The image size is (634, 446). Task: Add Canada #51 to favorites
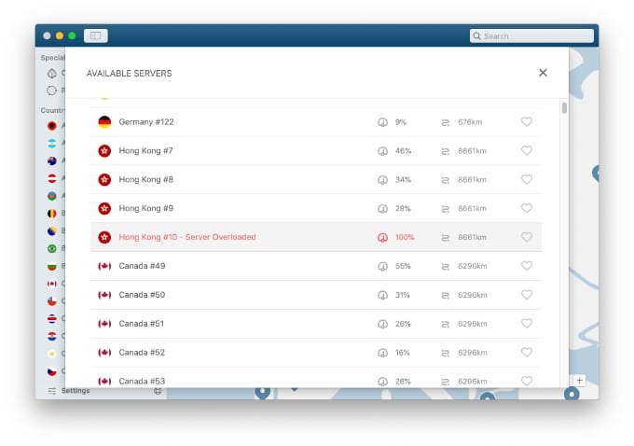527,324
